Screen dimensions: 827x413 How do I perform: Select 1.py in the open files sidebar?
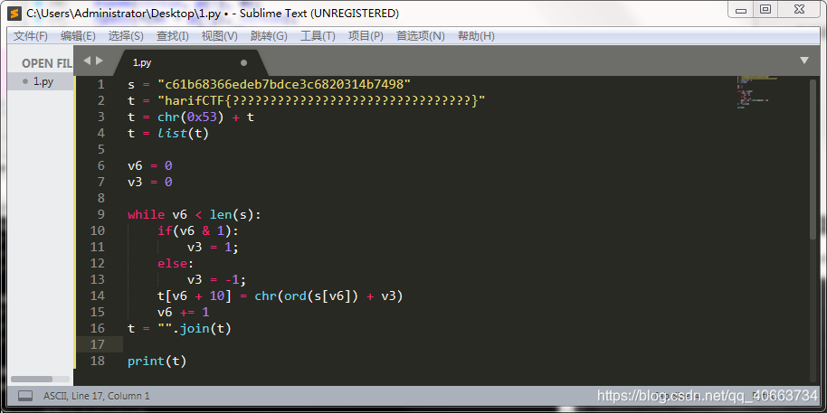40,81
